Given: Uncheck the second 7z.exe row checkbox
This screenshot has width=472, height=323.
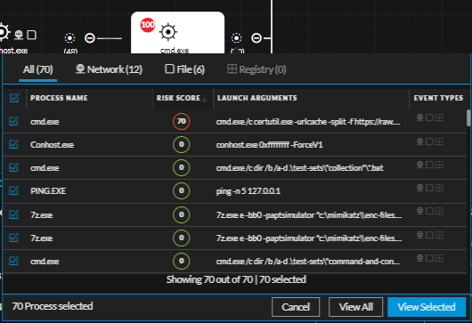Looking at the screenshot, I should tap(13, 238).
